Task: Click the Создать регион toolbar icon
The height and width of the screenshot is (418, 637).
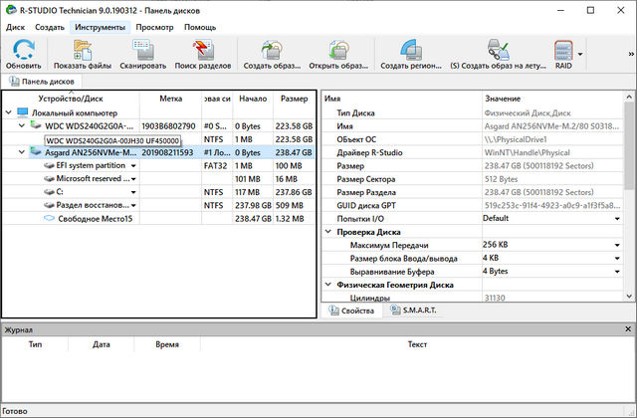Action: pos(409,49)
